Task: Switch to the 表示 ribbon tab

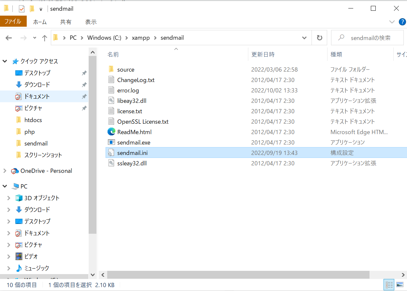Action: [91, 22]
